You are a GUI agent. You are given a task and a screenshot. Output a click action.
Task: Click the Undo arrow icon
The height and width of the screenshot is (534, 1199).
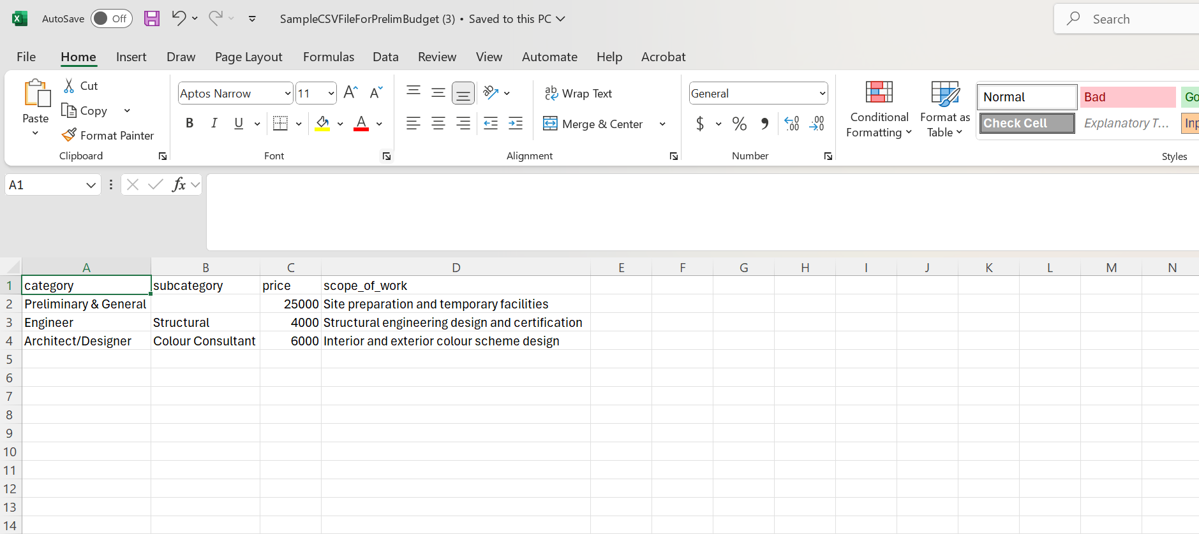pos(179,18)
